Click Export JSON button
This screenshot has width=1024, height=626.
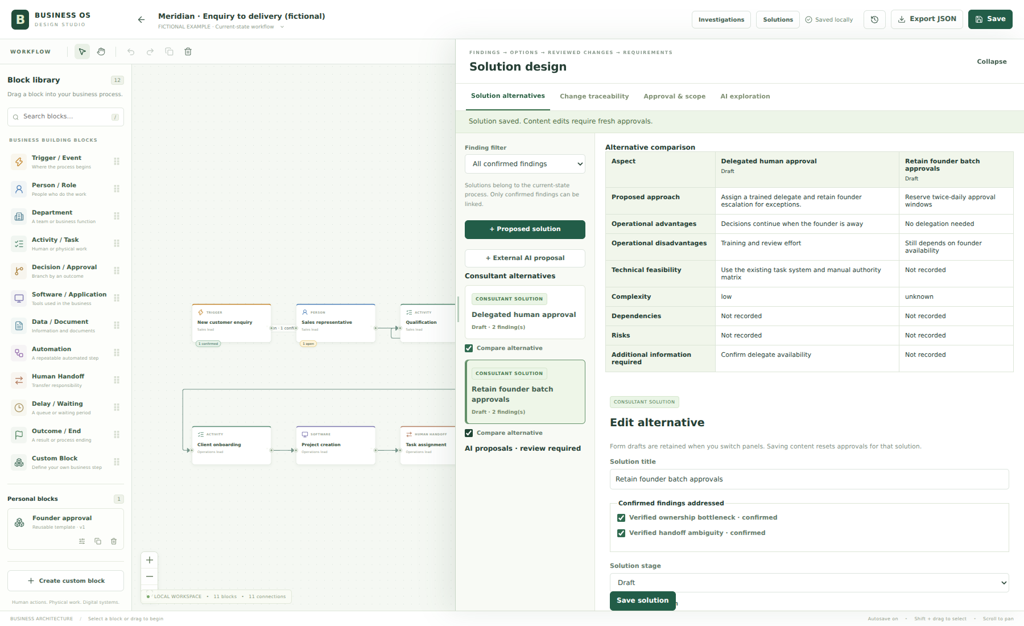tap(927, 19)
